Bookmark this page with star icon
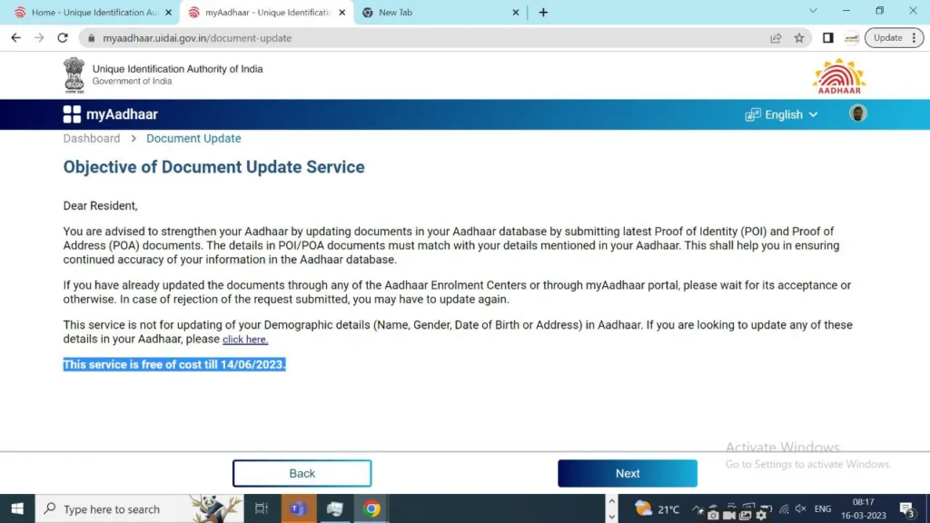Viewport: 930px width, 523px height. (799, 38)
